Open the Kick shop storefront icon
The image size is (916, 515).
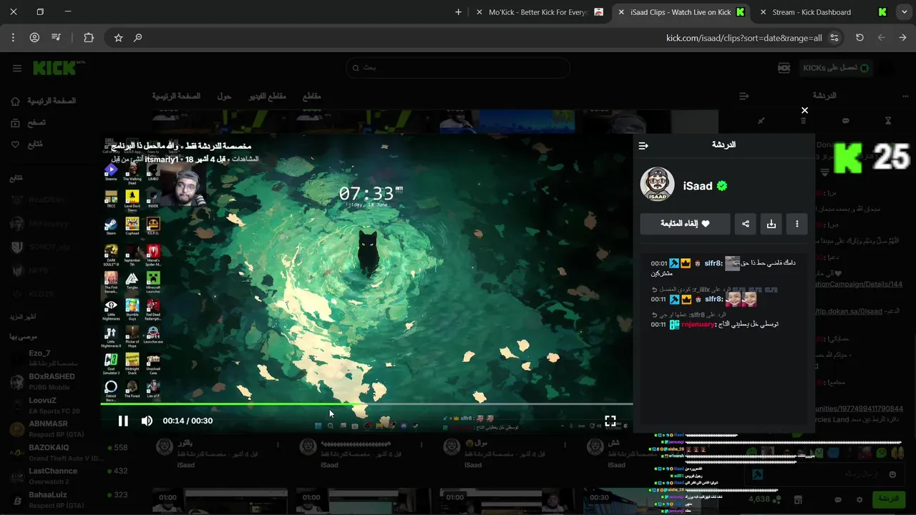pyautogui.click(x=798, y=499)
